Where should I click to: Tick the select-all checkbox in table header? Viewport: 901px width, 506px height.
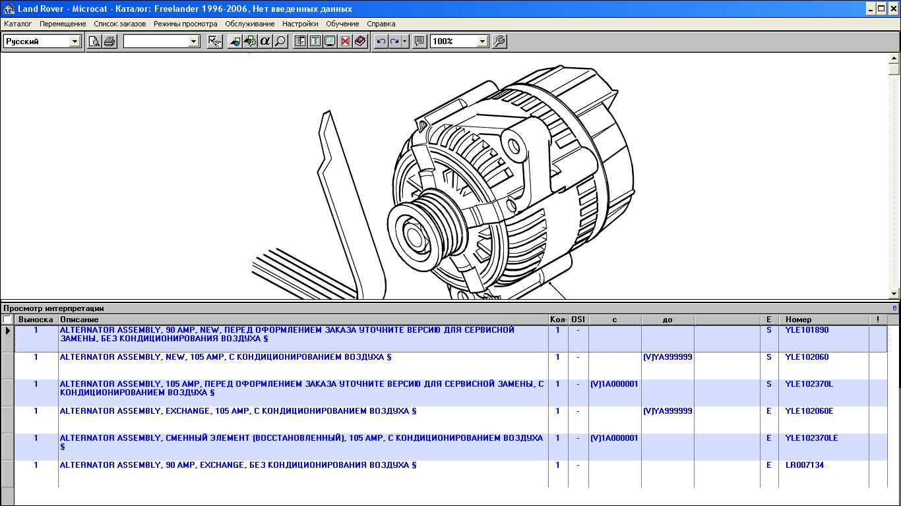click(x=7, y=320)
